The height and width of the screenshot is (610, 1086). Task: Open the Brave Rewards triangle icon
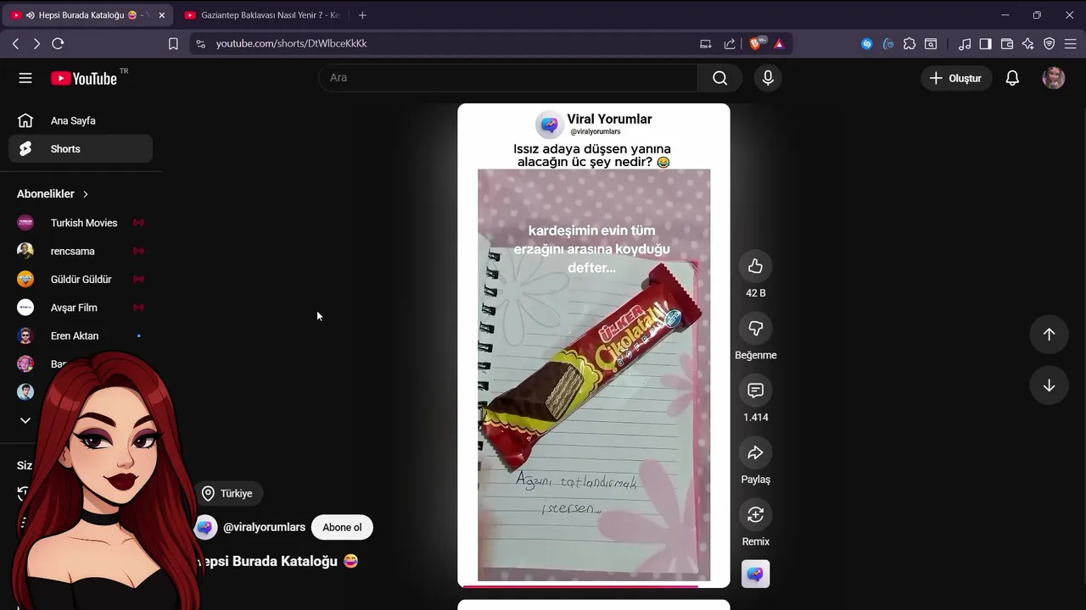(779, 43)
